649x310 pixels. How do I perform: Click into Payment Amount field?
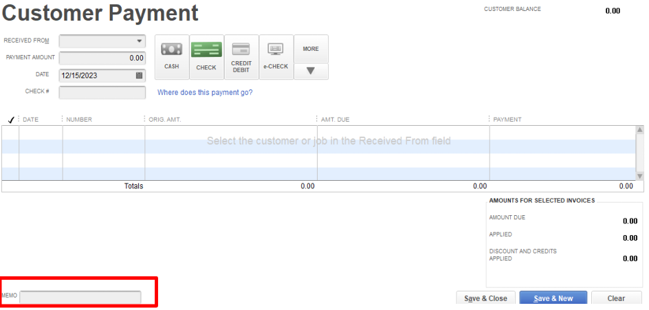pos(102,58)
